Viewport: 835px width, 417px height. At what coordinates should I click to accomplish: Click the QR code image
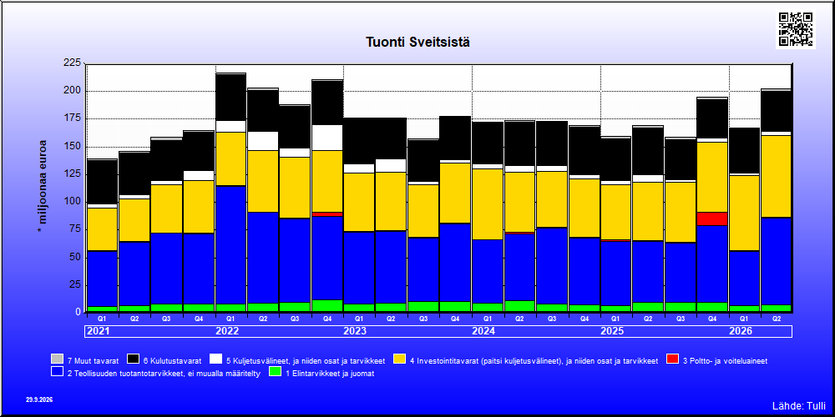coord(796,29)
